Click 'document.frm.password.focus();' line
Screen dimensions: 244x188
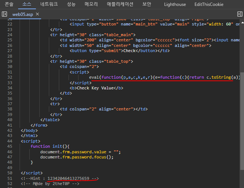pos(77,157)
